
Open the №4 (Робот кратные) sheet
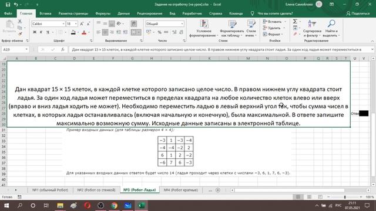180,190
